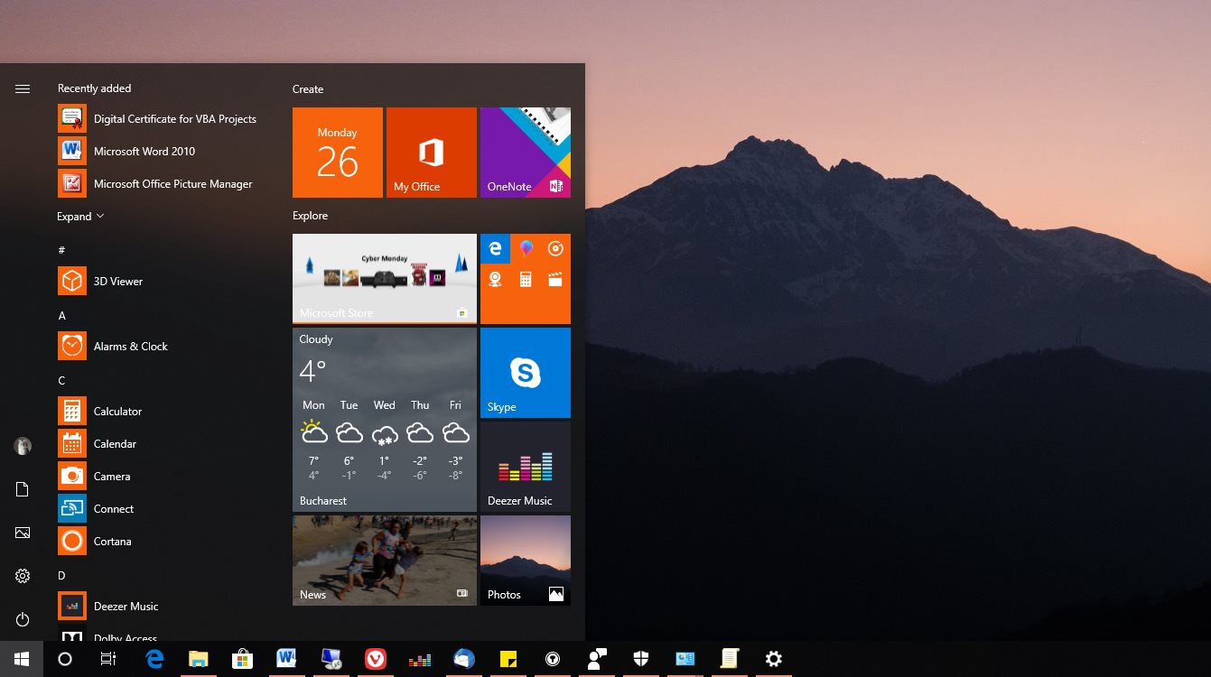Screen dimensions: 1211x677
Task: Open the Bucharest Weather live tile
Action: (x=384, y=420)
